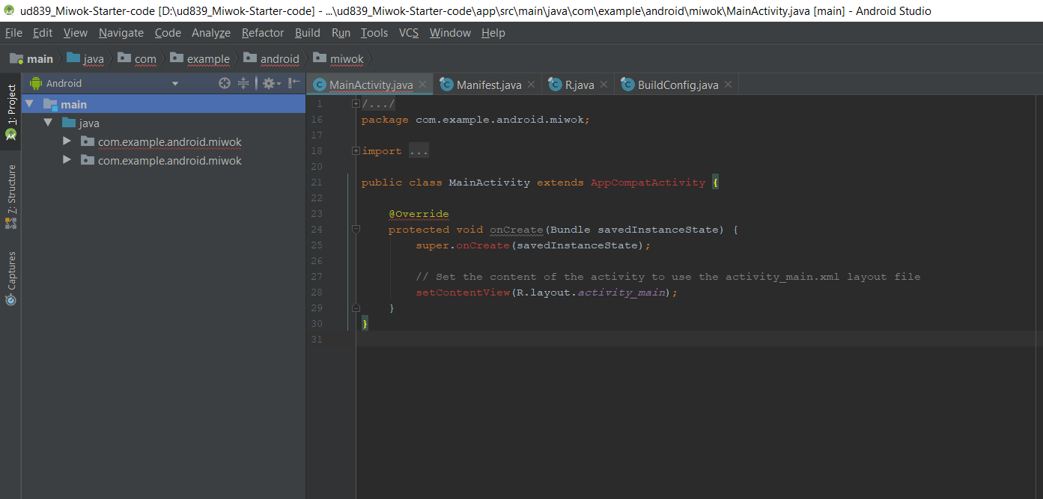Image resolution: width=1043 pixels, height=499 pixels.
Task: Close the R.java editor tab
Action: [603, 84]
